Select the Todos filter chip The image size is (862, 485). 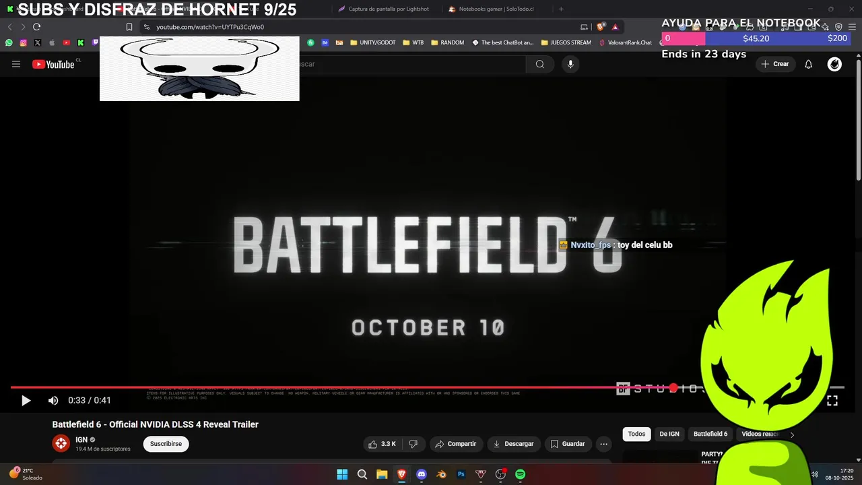[636, 434]
